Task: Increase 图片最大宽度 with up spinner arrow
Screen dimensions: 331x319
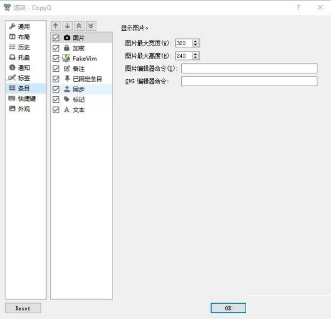Action: pyautogui.click(x=196, y=41)
